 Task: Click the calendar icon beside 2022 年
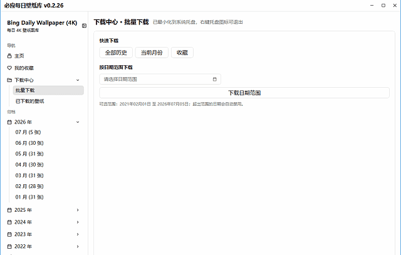click(x=9, y=247)
